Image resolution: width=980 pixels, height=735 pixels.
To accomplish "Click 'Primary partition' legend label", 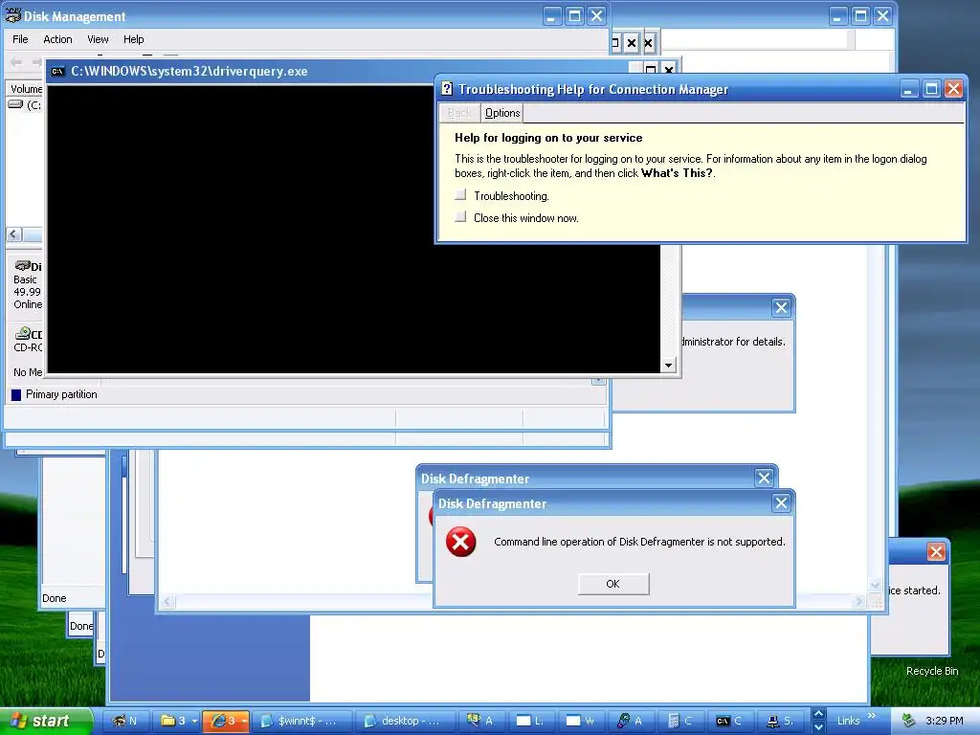I will click(61, 394).
